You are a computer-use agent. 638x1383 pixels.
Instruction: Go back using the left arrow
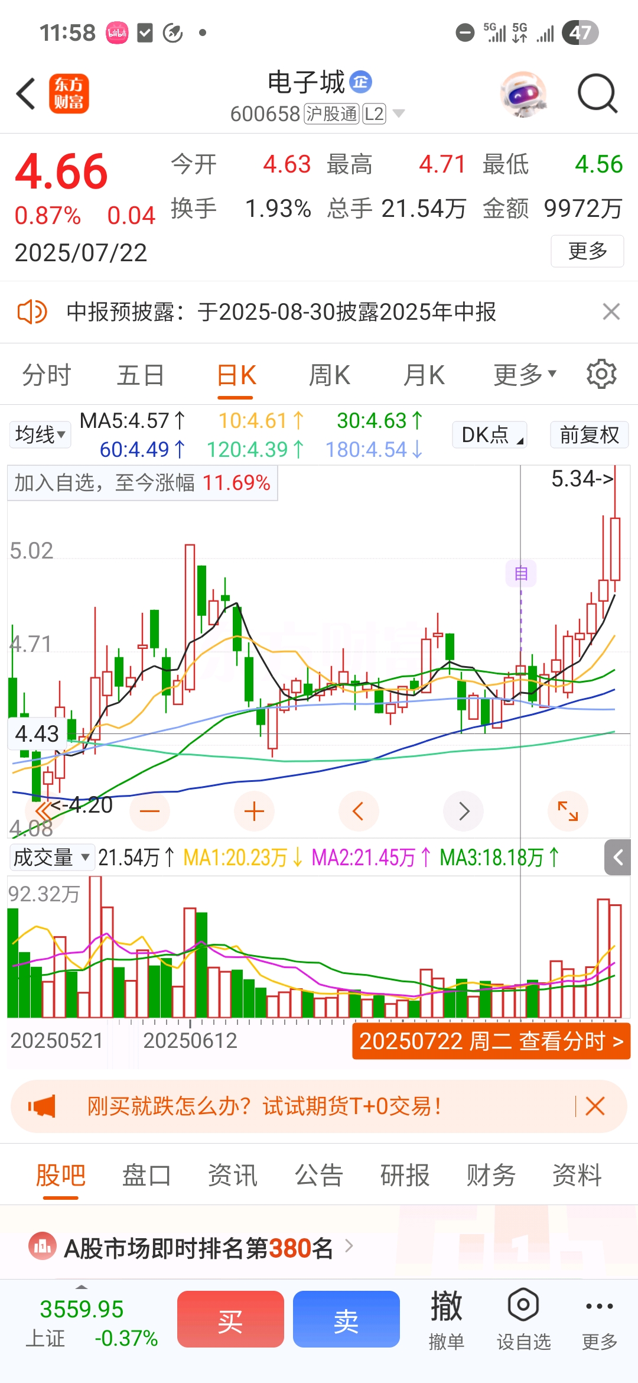click(26, 93)
